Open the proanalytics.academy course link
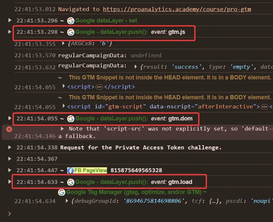273x222 pixels. (x=177, y=9)
